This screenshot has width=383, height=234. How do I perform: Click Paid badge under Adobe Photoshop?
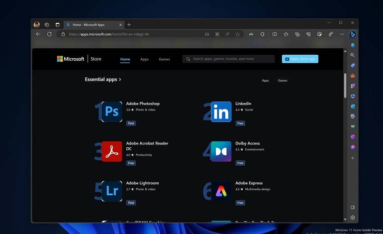tap(131, 123)
